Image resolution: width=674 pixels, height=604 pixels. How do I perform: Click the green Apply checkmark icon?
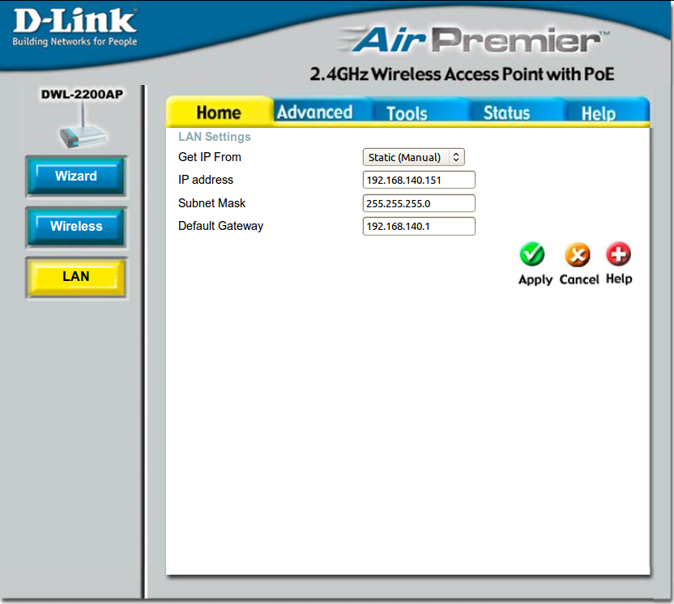532,255
